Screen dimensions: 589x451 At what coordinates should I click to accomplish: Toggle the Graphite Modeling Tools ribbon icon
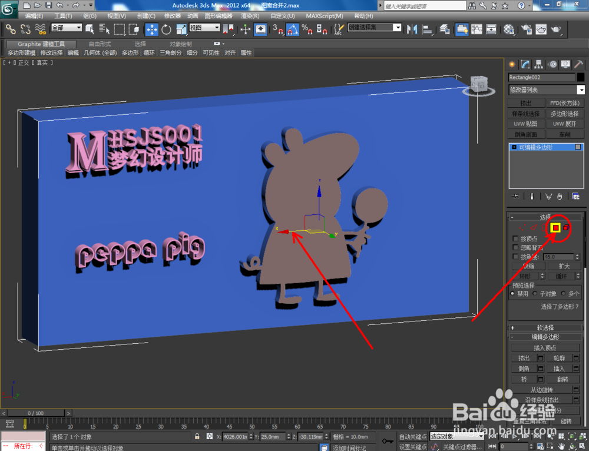tap(462, 29)
